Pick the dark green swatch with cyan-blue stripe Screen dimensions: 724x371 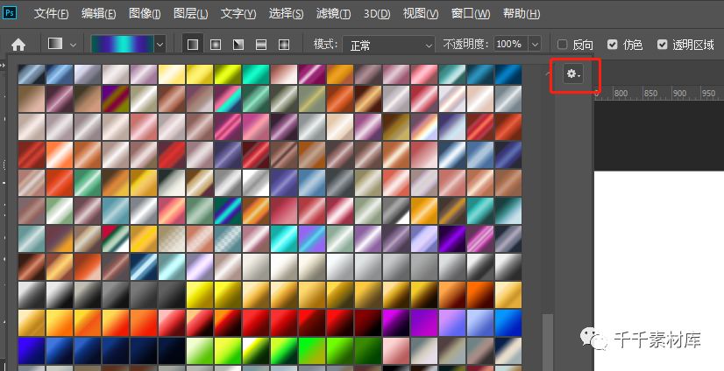(x=228, y=211)
